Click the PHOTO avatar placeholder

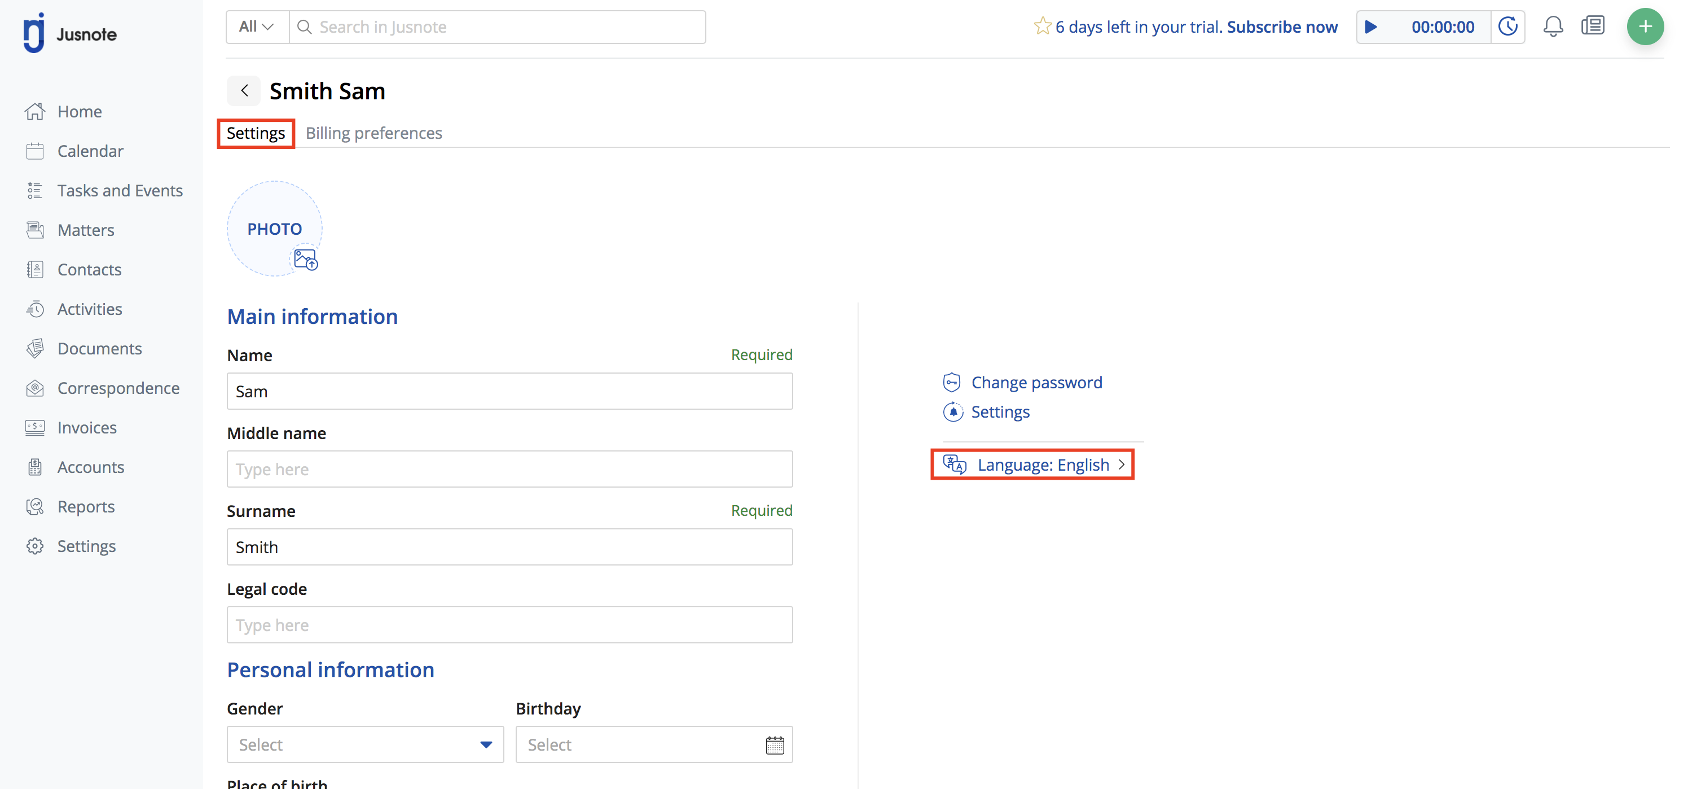275,229
